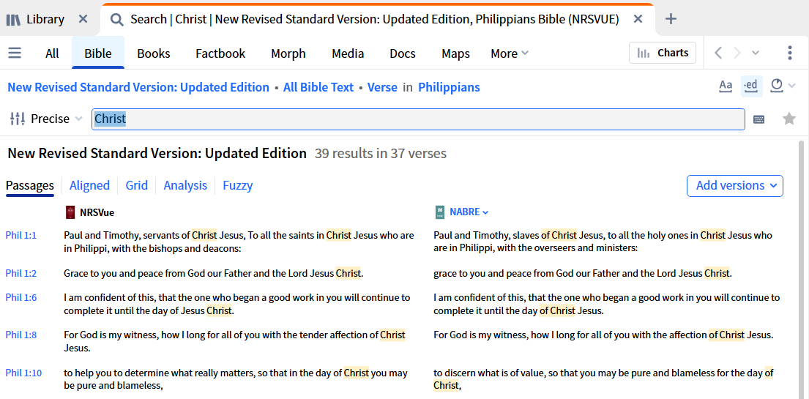Screen dimensions: 809x399
Task: Switch to the Morph search tab
Action: [288, 53]
